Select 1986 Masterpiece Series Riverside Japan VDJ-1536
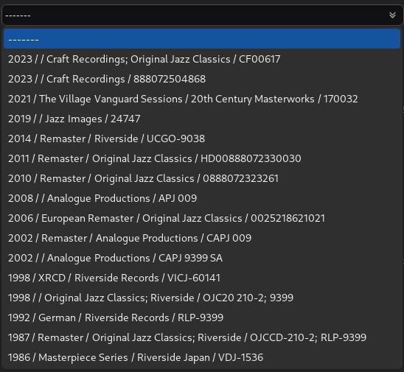The height and width of the screenshot is (372, 404). click(202, 357)
